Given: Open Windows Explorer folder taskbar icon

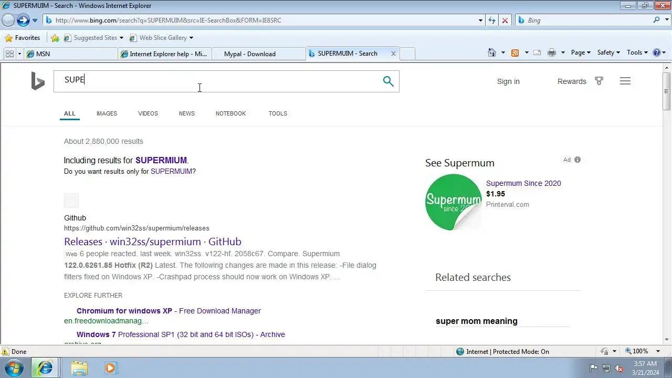Looking at the screenshot, I should 79,368.
